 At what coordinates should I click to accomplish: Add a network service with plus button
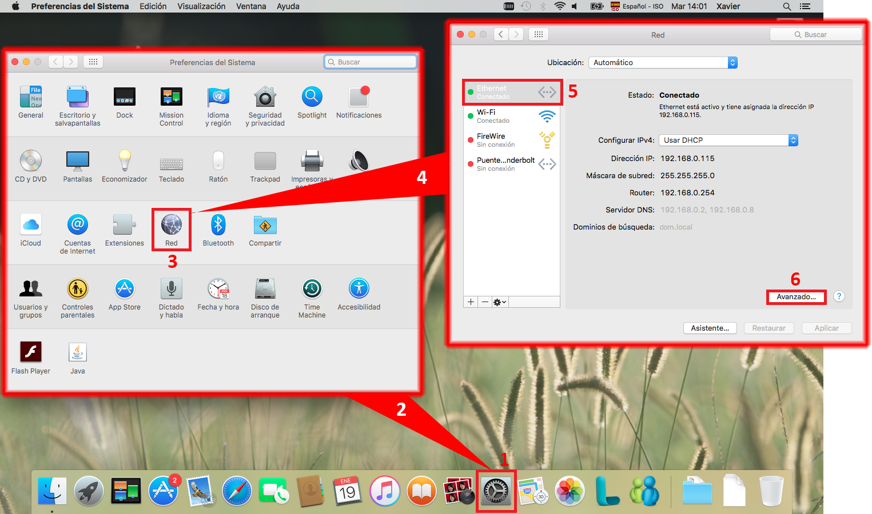[x=471, y=302]
